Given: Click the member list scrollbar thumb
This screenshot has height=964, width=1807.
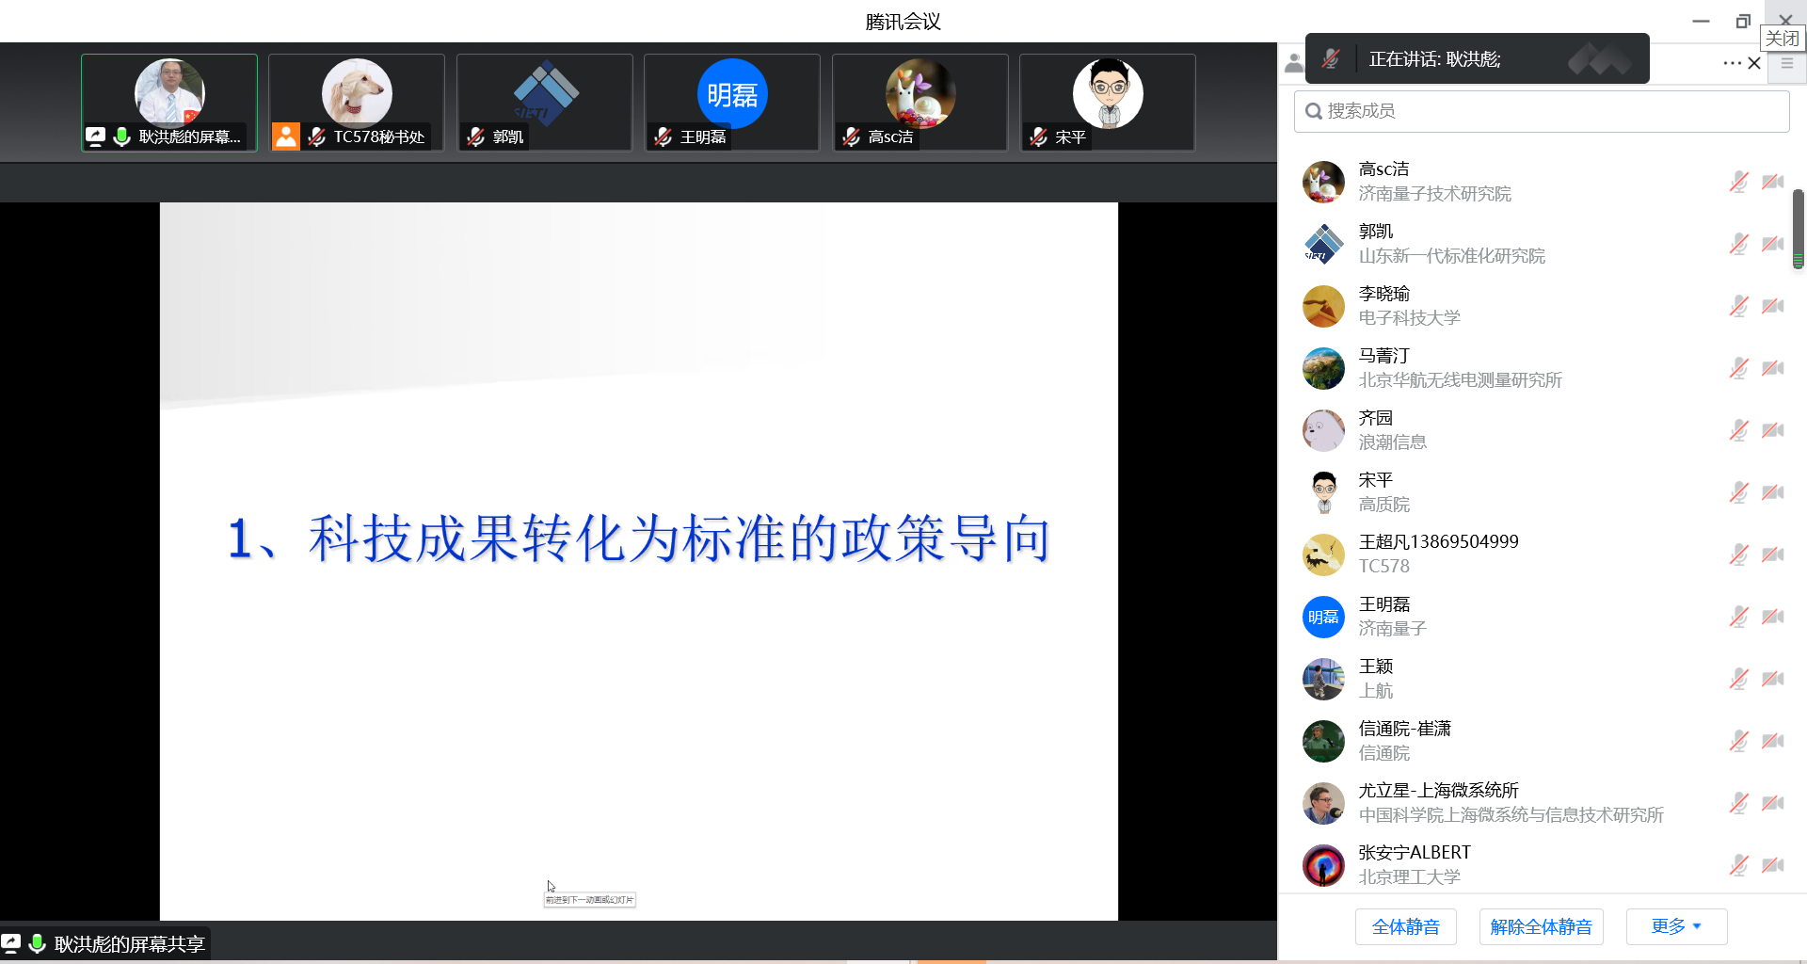Looking at the screenshot, I should point(1798,229).
